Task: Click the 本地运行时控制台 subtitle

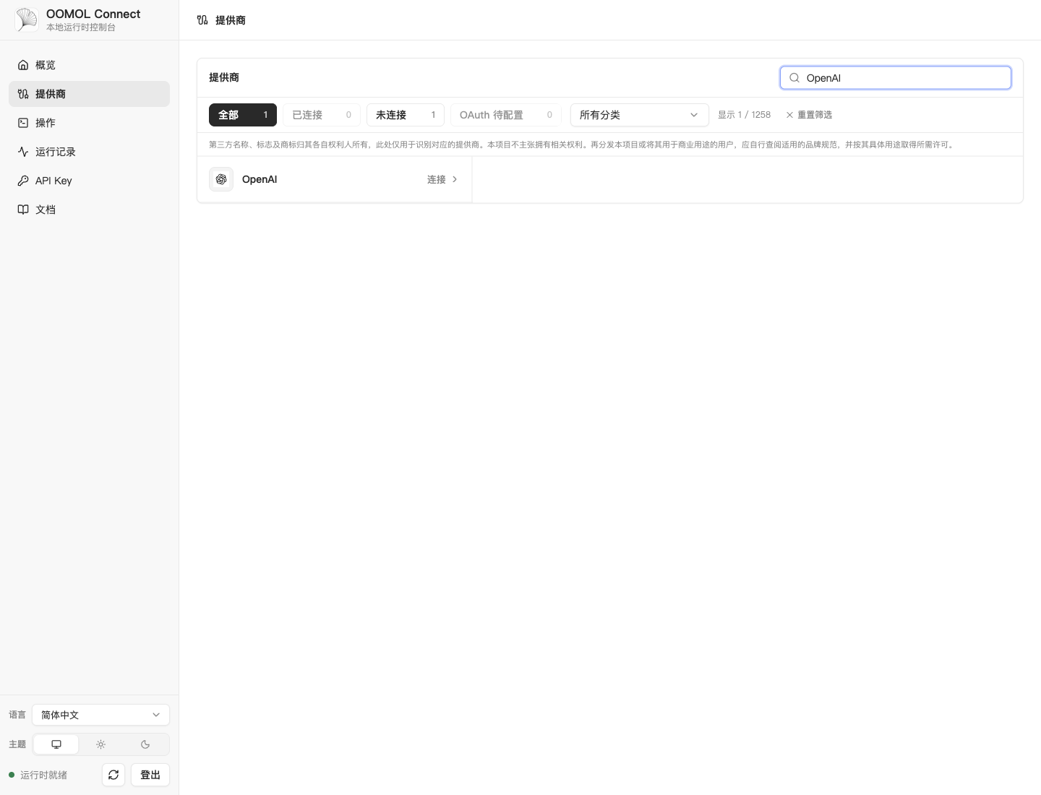Action: [81, 27]
